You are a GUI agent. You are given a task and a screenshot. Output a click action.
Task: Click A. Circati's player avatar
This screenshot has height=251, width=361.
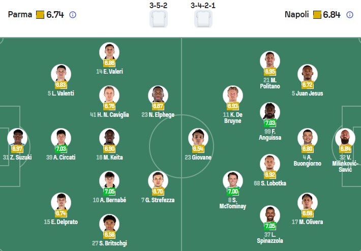61,138
